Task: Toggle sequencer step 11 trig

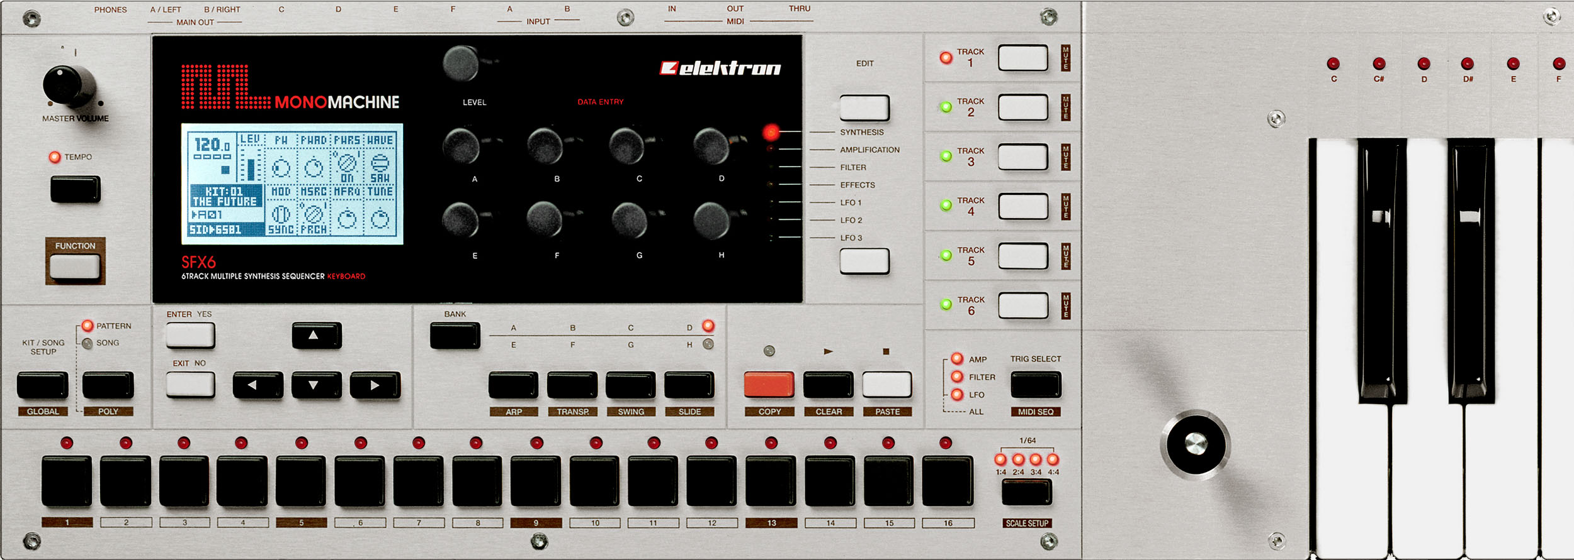Action: (x=653, y=481)
